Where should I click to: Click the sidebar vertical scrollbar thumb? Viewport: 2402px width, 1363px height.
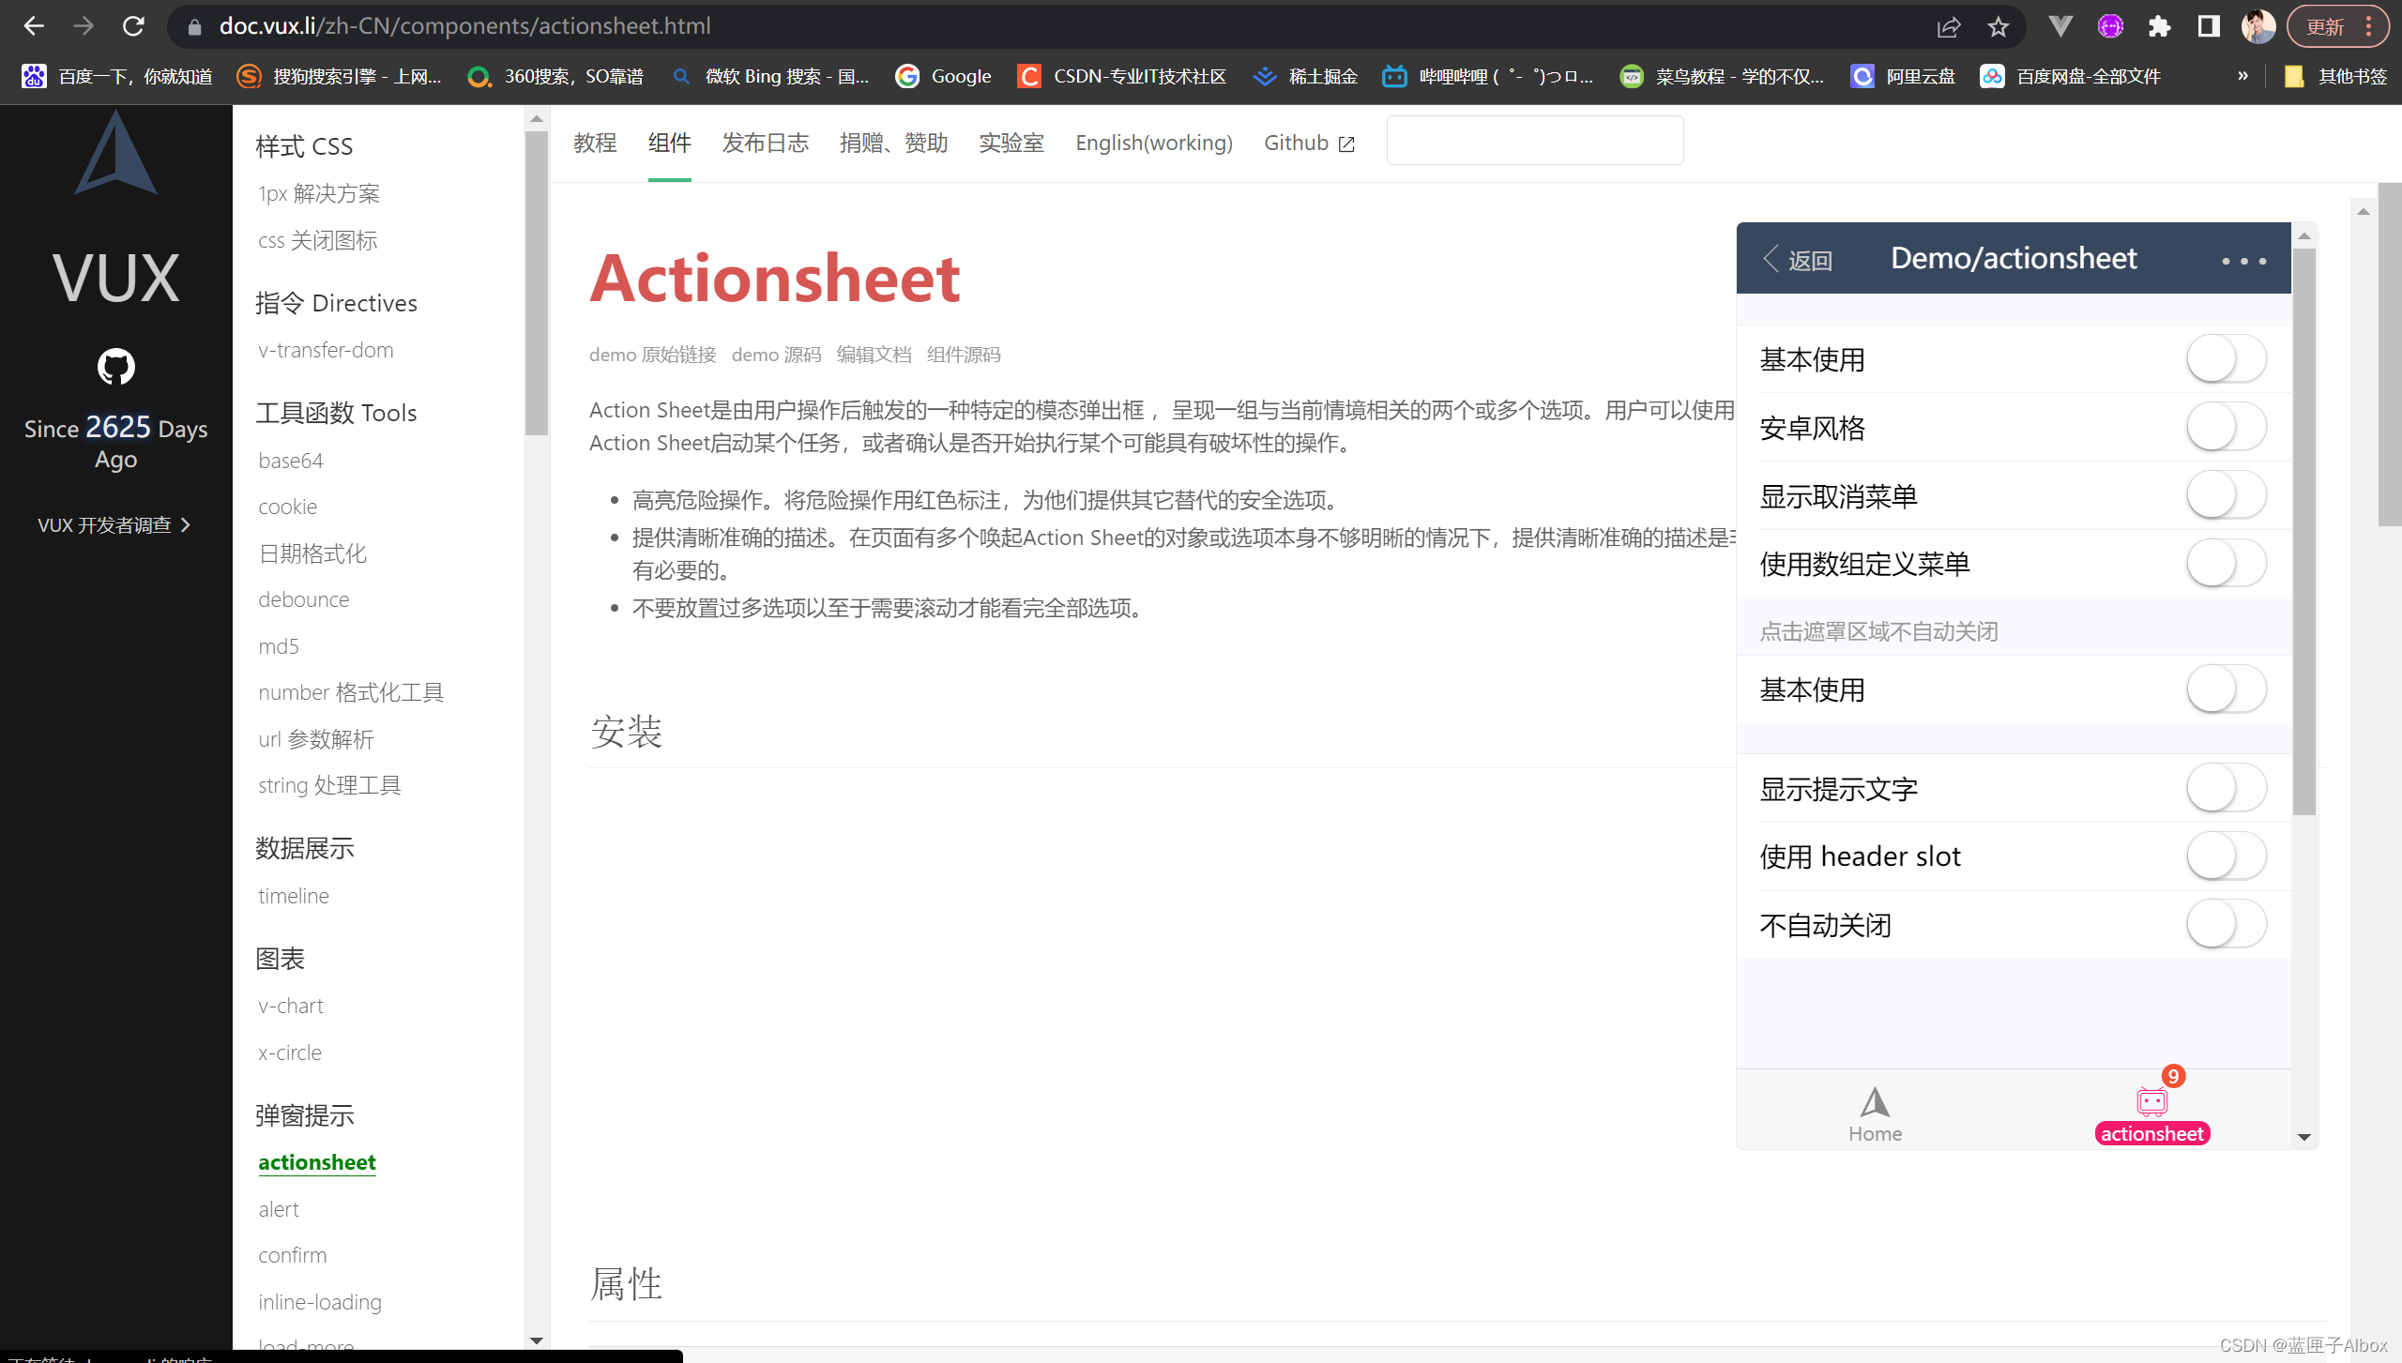[x=536, y=281]
